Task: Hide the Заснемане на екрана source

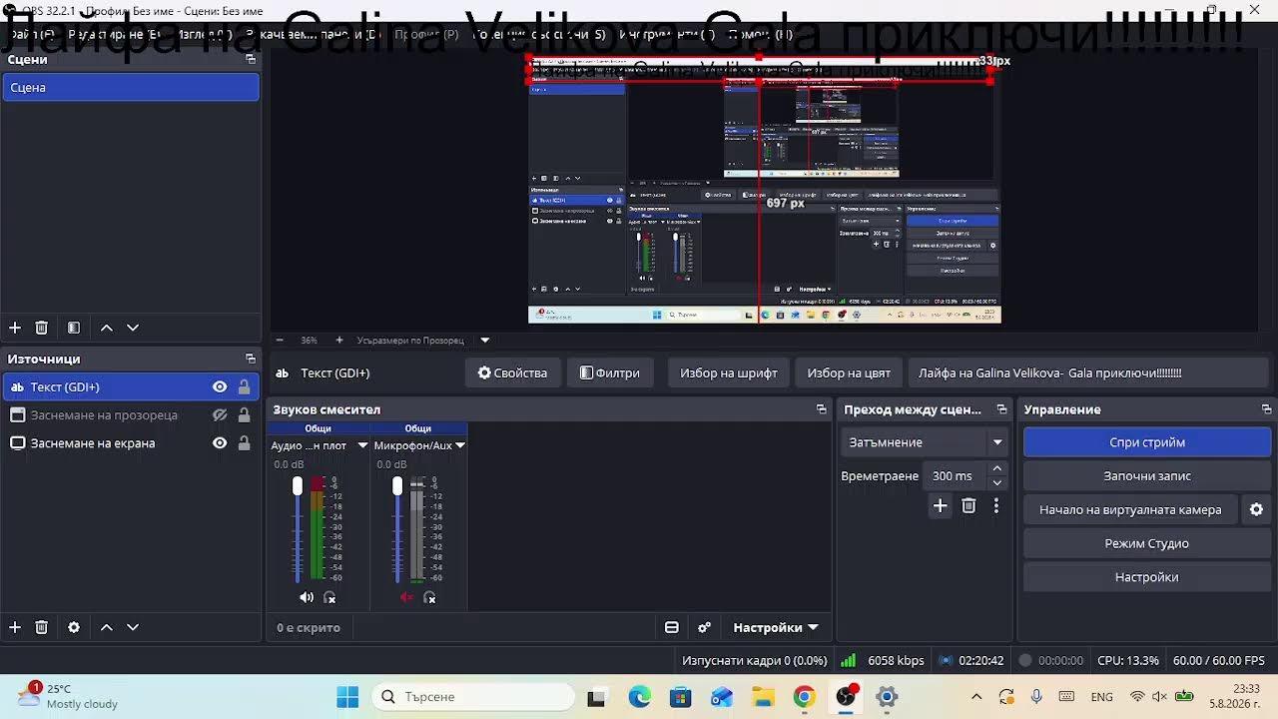Action: click(x=220, y=443)
